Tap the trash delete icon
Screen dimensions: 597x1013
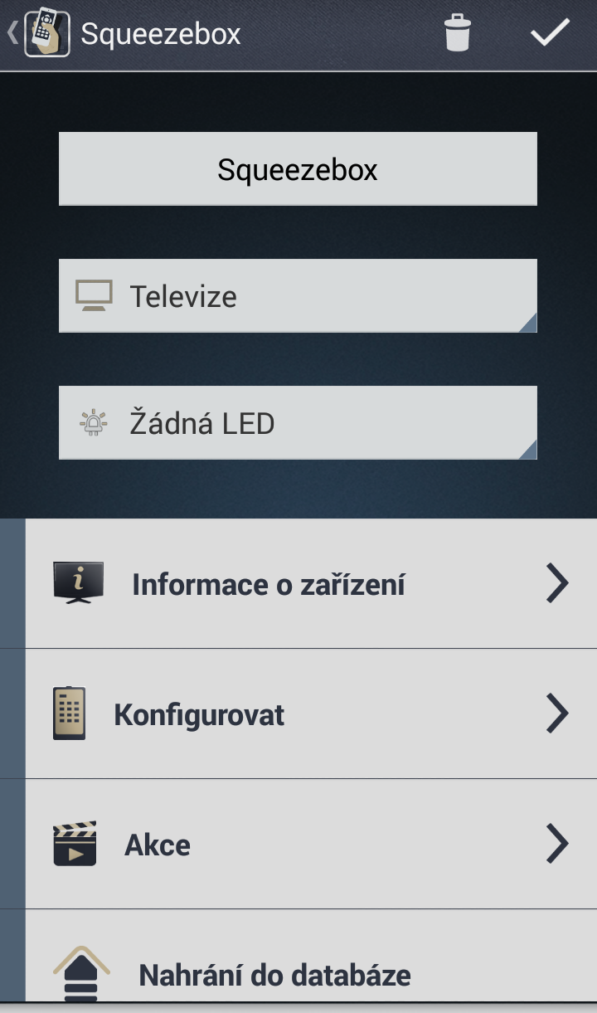(457, 33)
